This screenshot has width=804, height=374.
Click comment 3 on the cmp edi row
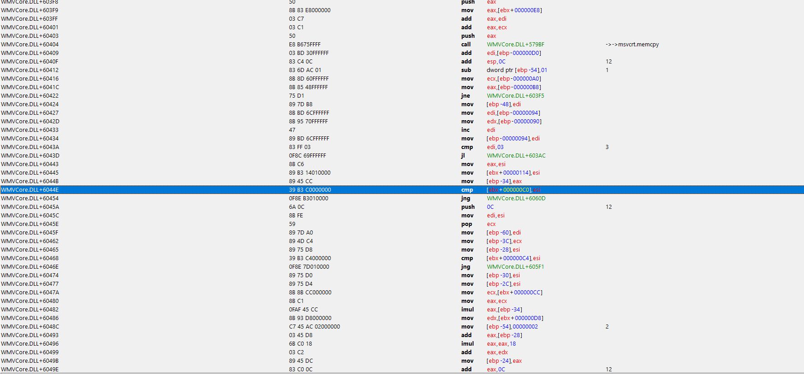[x=607, y=147]
